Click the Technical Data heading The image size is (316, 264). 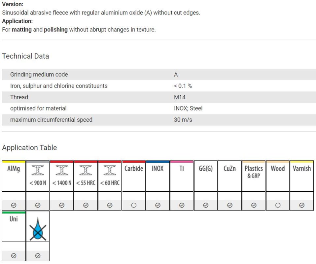pyautogui.click(x=25, y=56)
